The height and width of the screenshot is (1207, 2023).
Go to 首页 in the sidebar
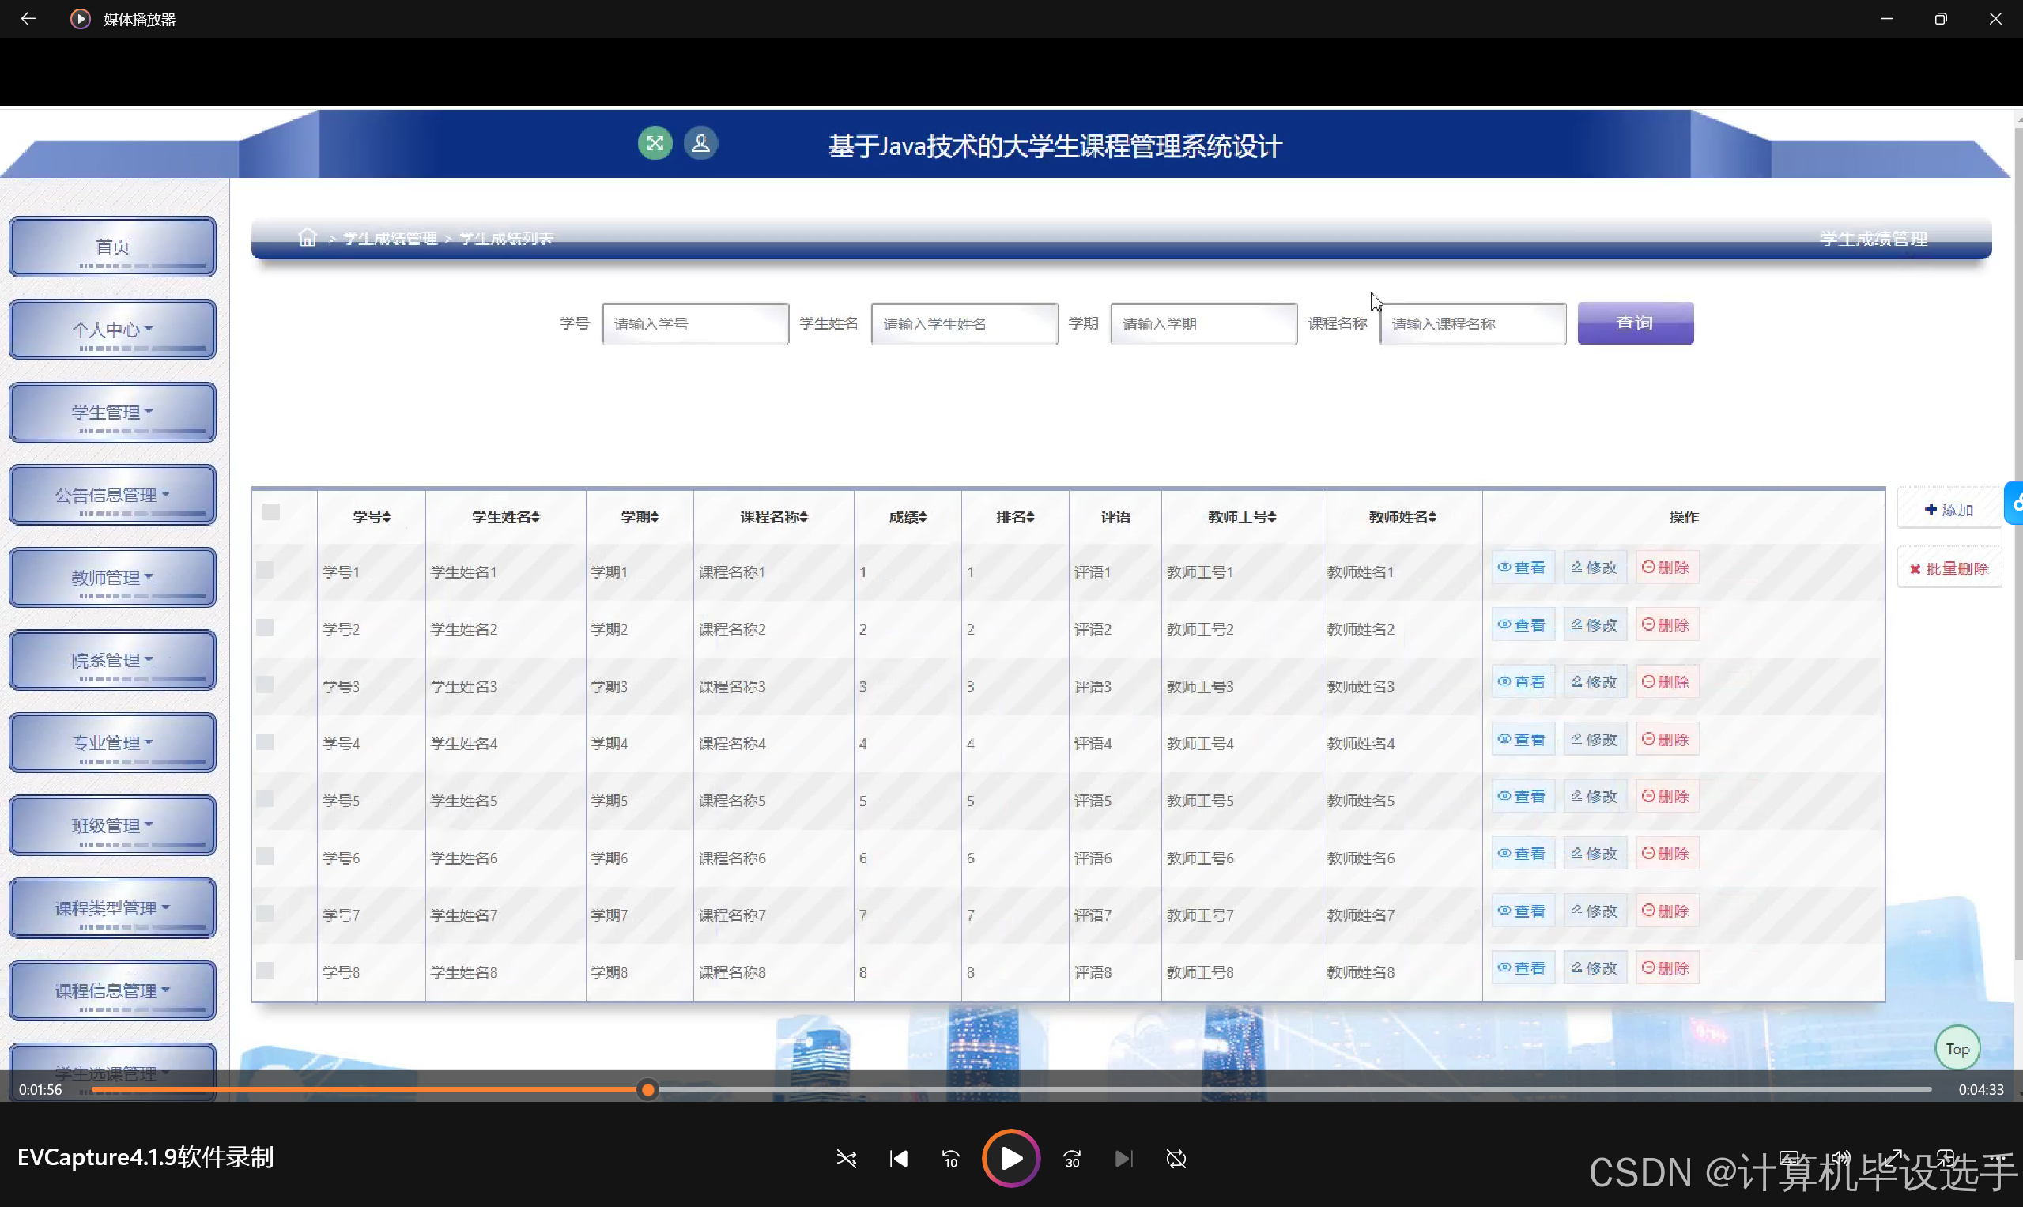112,247
